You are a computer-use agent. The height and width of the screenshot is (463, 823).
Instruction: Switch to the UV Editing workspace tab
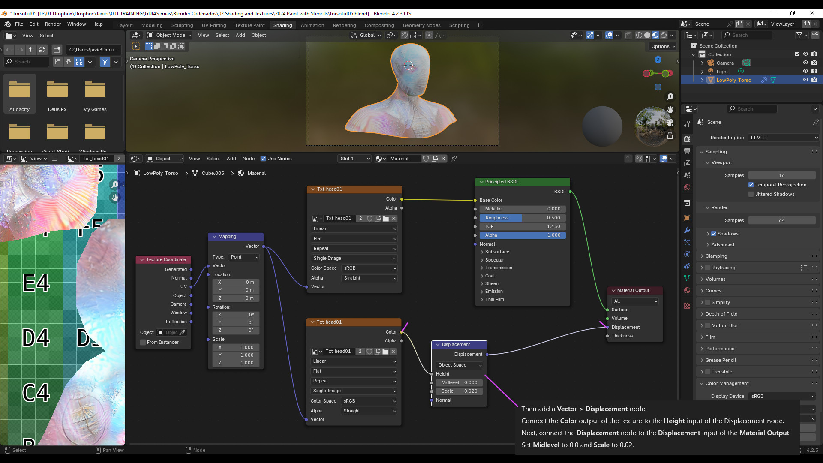[214, 25]
